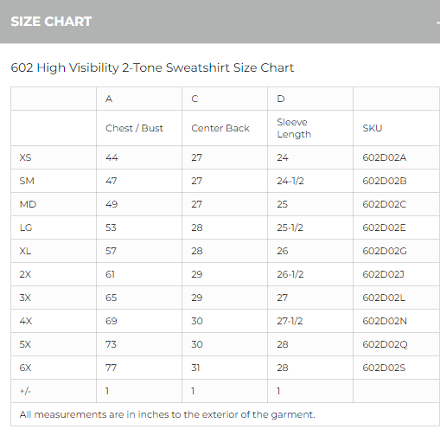Click the Center Back column header
Image resolution: width=440 pixels, height=429 pixels.
tap(220, 128)
